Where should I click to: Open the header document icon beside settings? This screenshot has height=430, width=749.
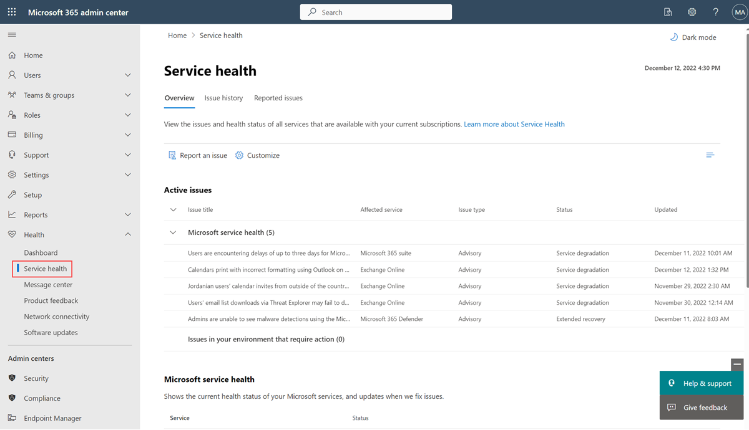click(x=668, y=12)
